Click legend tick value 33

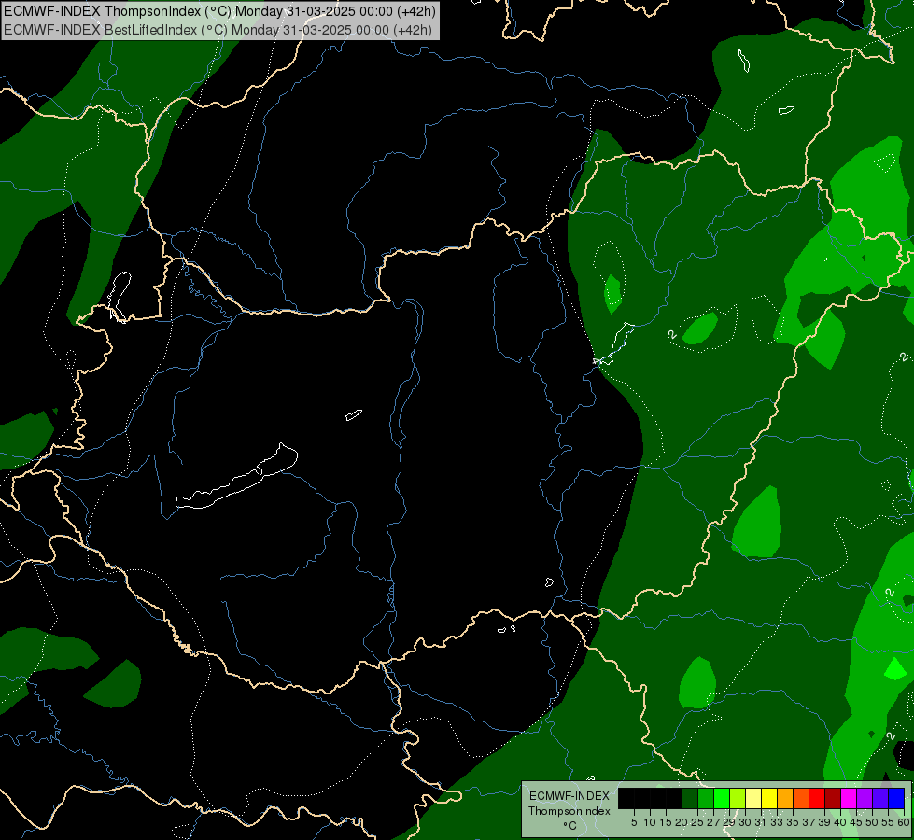click(777, 822)
